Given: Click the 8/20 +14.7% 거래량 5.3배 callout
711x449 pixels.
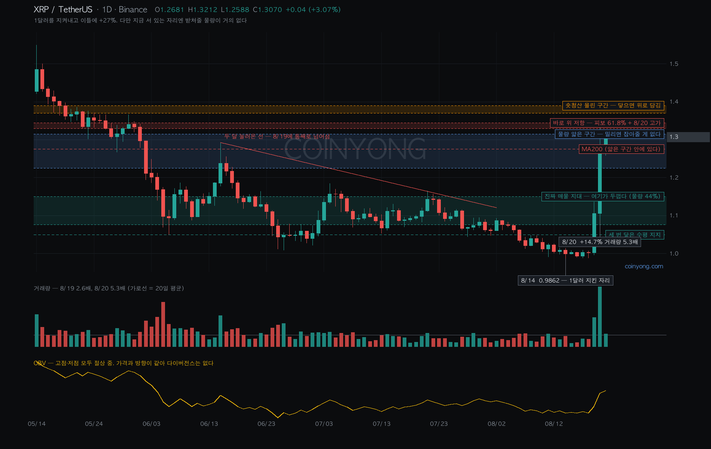Looking at the screenshot, I should click(600, 242).
